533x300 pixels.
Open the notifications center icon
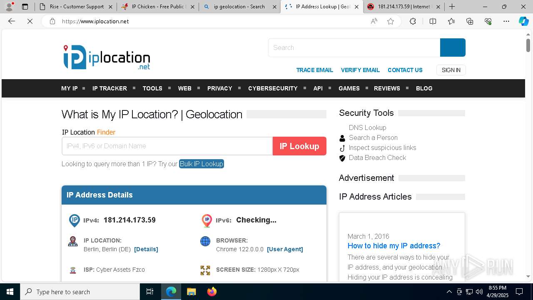(519, 292)
